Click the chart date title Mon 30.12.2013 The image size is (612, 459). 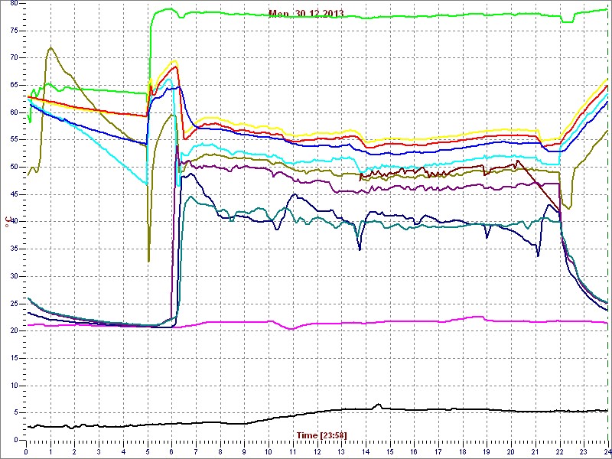click(306, 14)
